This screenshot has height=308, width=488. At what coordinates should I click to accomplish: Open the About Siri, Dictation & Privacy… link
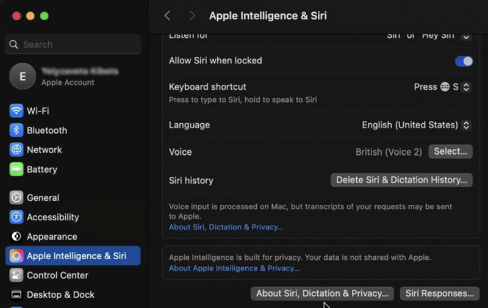point(226,227)
